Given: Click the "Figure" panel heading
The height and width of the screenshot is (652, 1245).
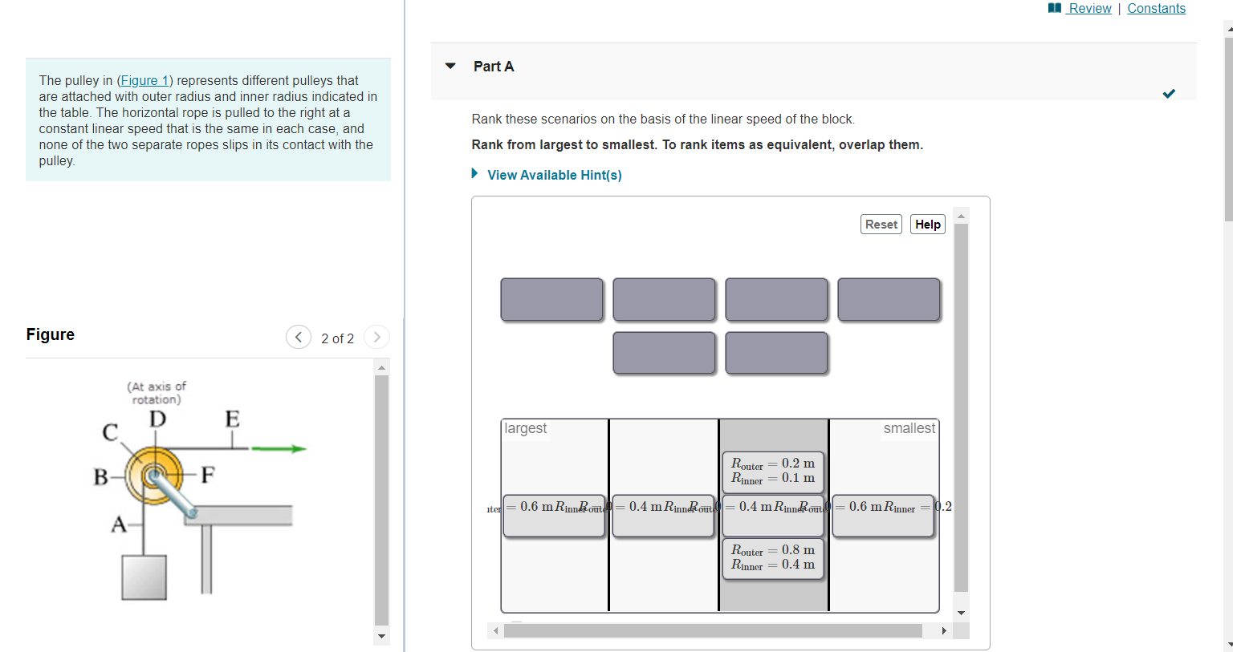Looking at the screenshot, I should pos(51,334).
